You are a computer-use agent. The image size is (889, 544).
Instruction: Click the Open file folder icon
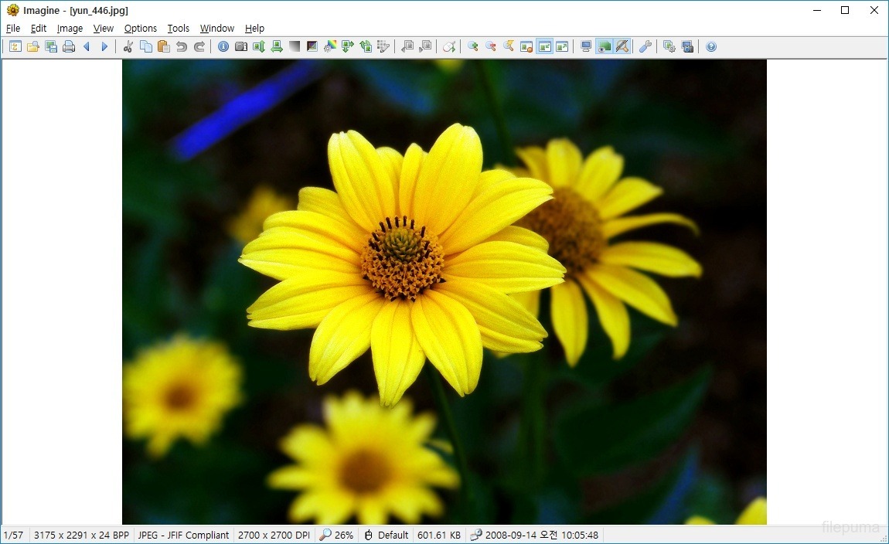(33, 47)
